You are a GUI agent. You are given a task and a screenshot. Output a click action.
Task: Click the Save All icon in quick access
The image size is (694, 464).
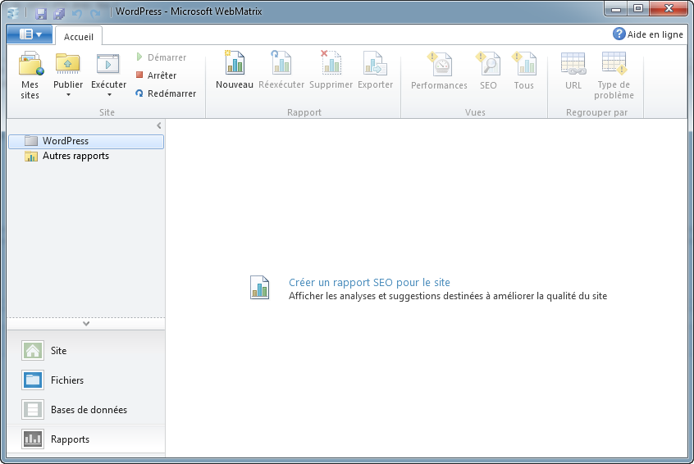point(59,13)
